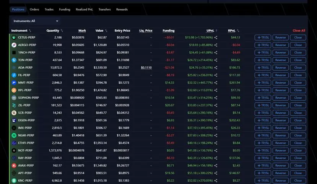Click the Entry Price column header
Viewport: 317px width, 184px height.
coord(122,31)
